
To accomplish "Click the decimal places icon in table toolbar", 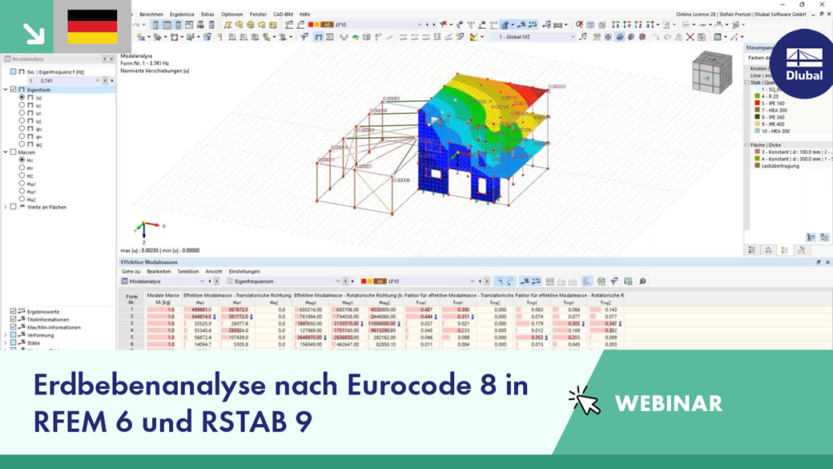I will (x=628, y=281).
